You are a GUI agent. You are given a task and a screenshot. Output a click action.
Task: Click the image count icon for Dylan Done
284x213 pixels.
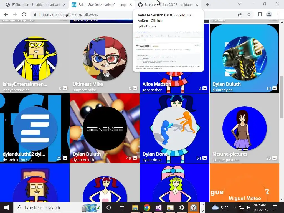coord(204,158)
